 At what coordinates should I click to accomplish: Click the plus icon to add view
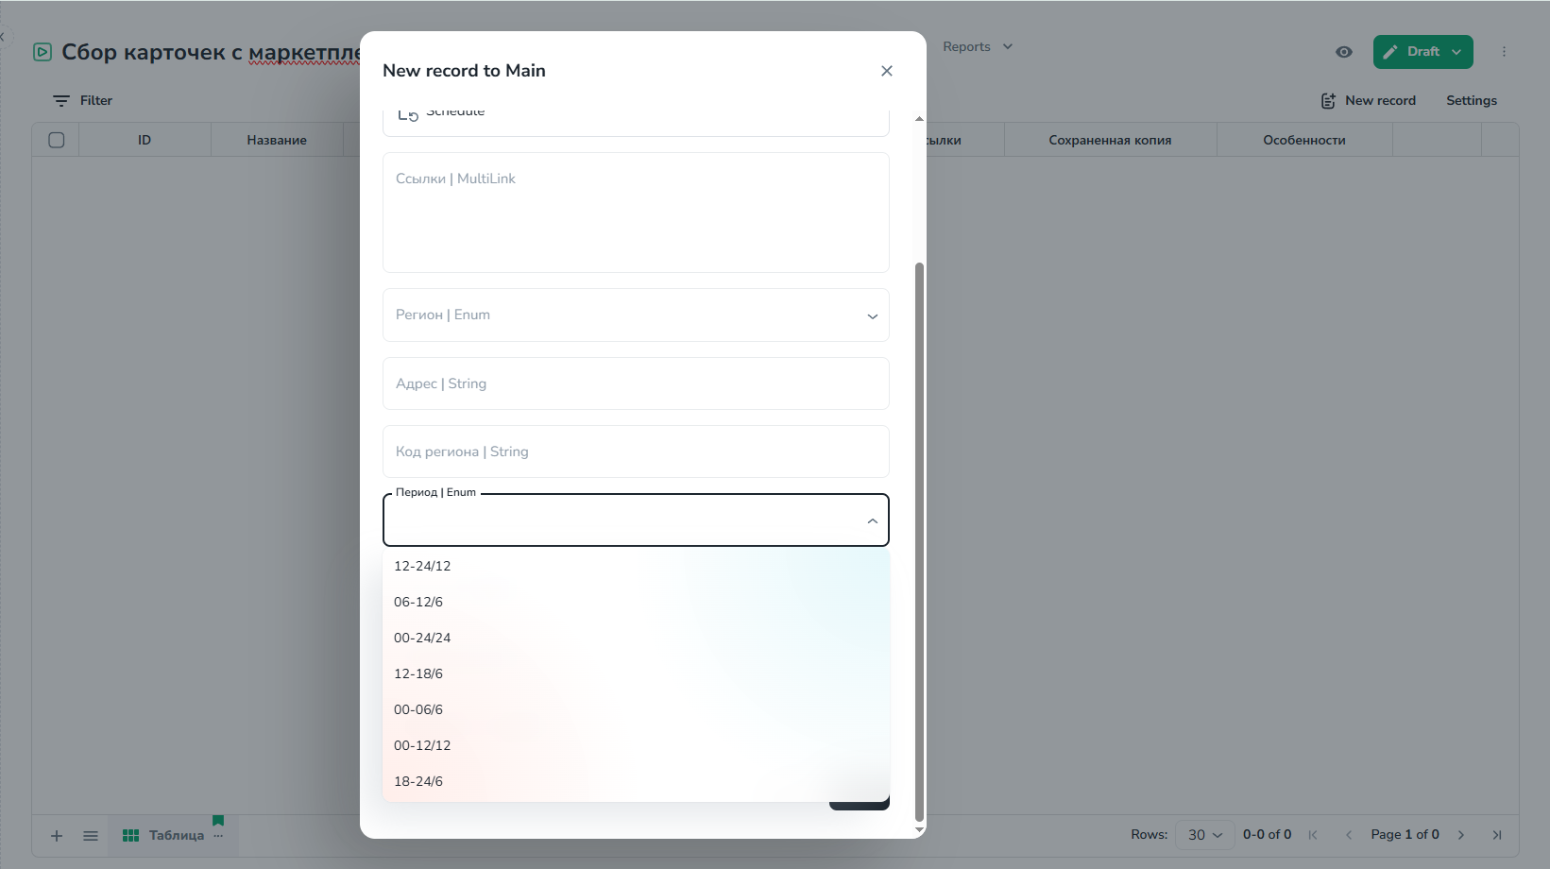[57, 836]
